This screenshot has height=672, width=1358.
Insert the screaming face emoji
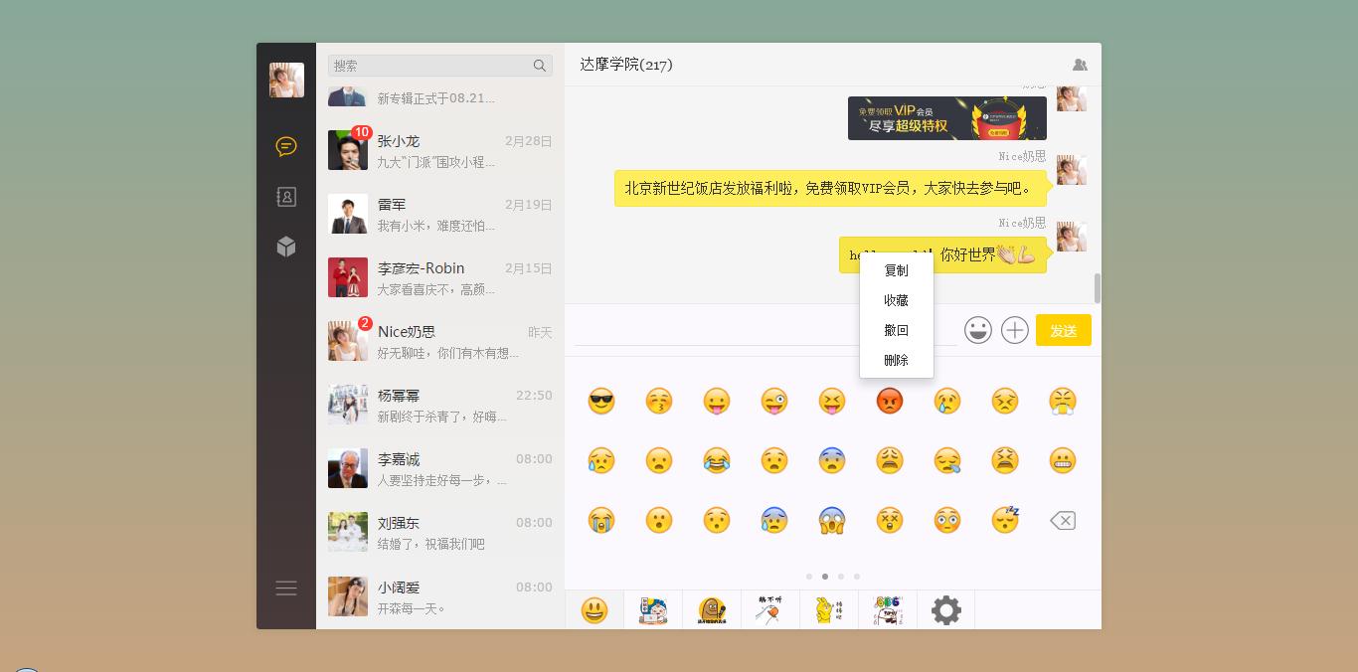click(x=832, y=520)
